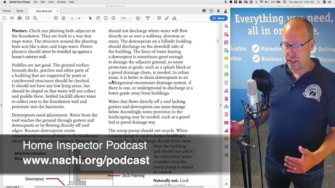Open the Protect shield tool icon
This screenshot has height=188, width=335.
click(226, 83)
